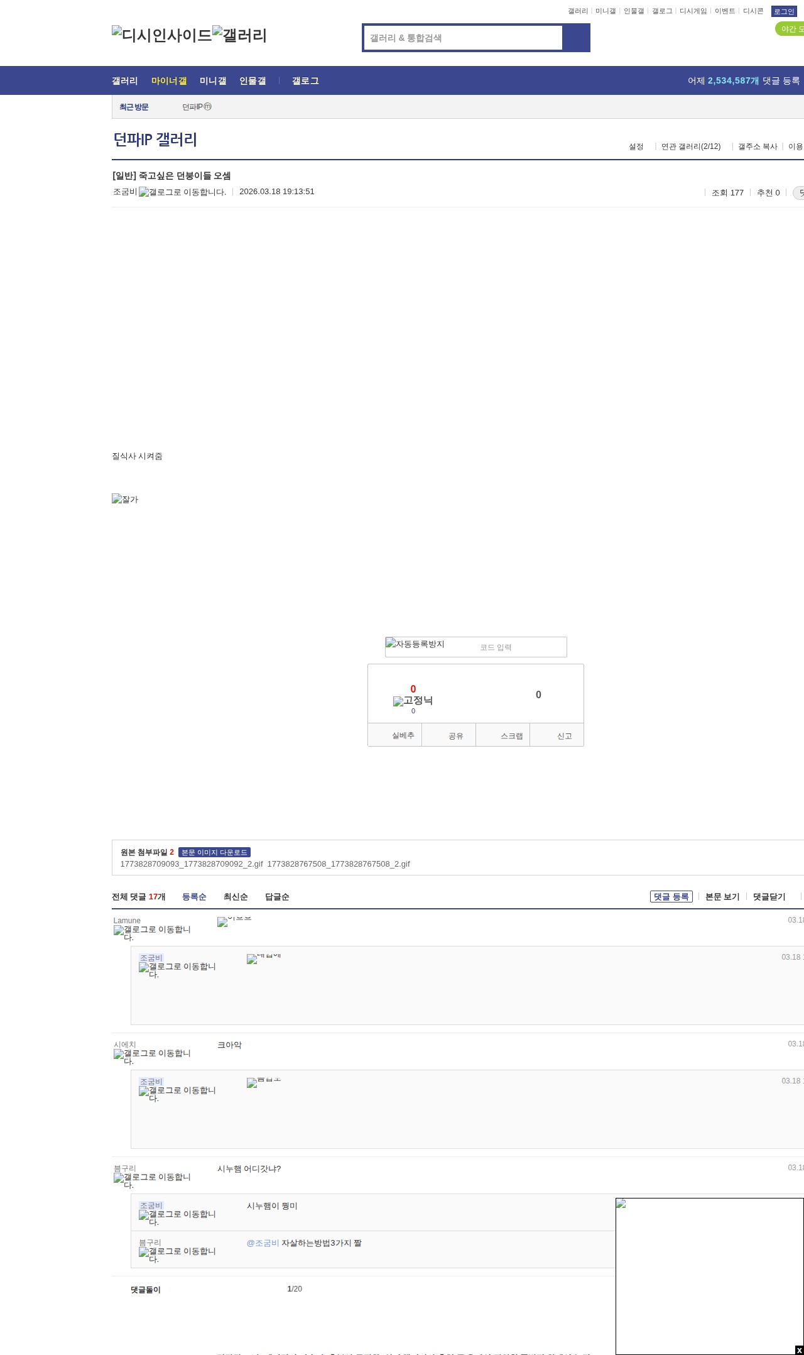Click the 고정닉 recommendation icon
This screenshot has height=1355, width=804.
[413, 701]
